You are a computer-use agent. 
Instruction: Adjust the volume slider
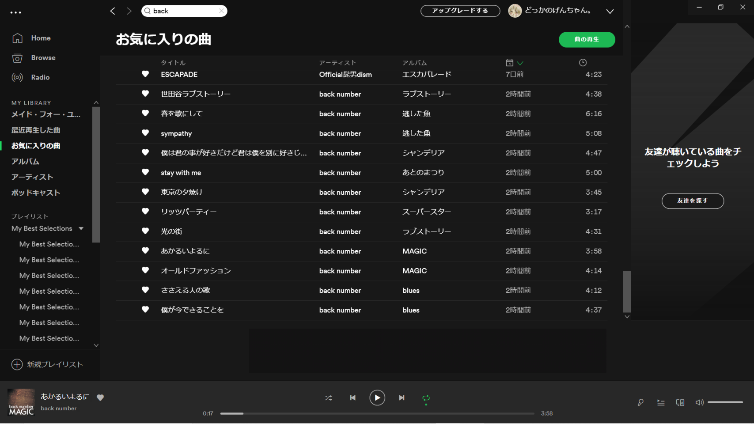pos(725,402)
